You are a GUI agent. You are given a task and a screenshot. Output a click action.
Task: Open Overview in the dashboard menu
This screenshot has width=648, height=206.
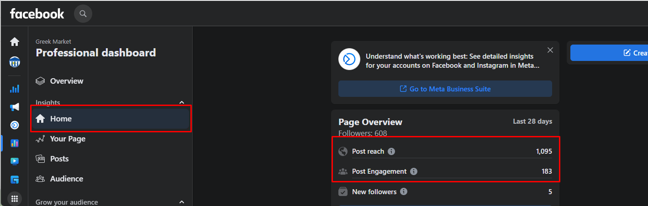tap(67, 81)
